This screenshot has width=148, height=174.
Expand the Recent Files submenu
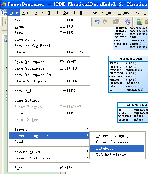49,152
